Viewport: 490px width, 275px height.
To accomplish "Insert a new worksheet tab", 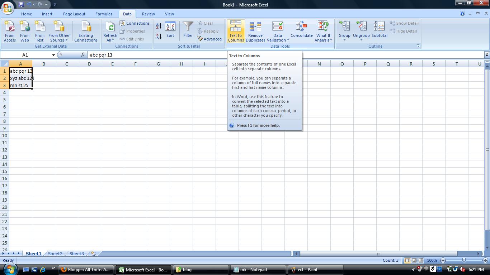I will point(94,254).
